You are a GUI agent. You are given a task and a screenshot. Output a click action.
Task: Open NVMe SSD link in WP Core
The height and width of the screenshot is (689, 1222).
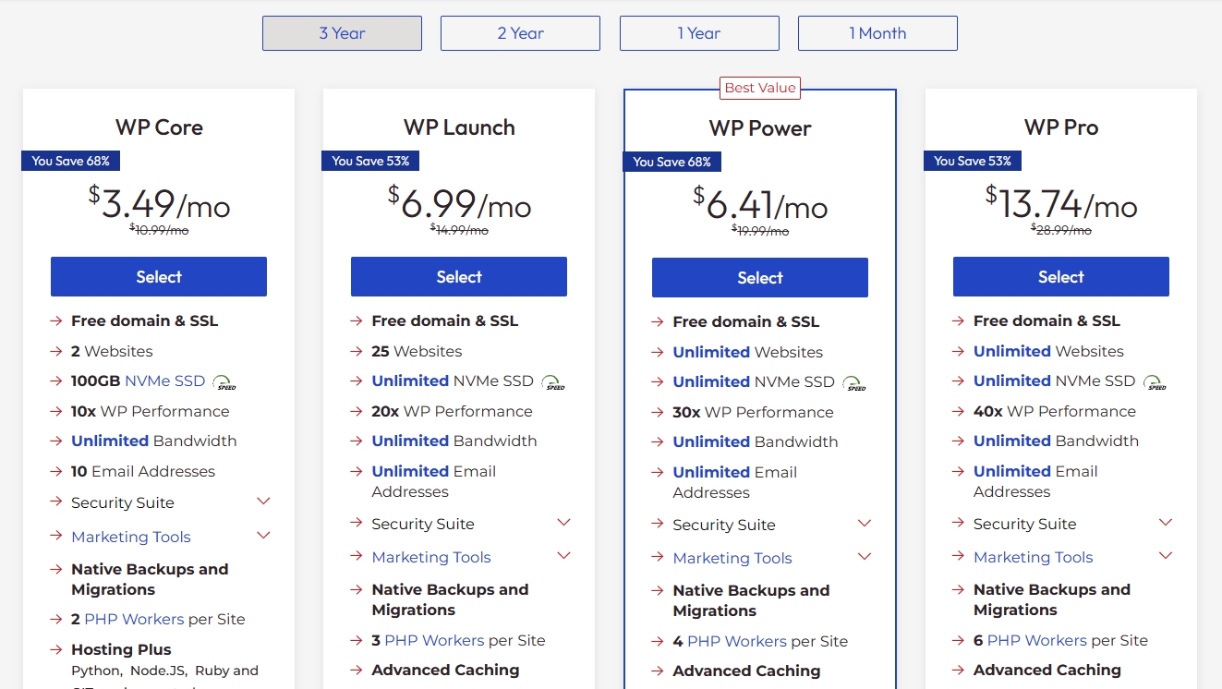[166, 381]
